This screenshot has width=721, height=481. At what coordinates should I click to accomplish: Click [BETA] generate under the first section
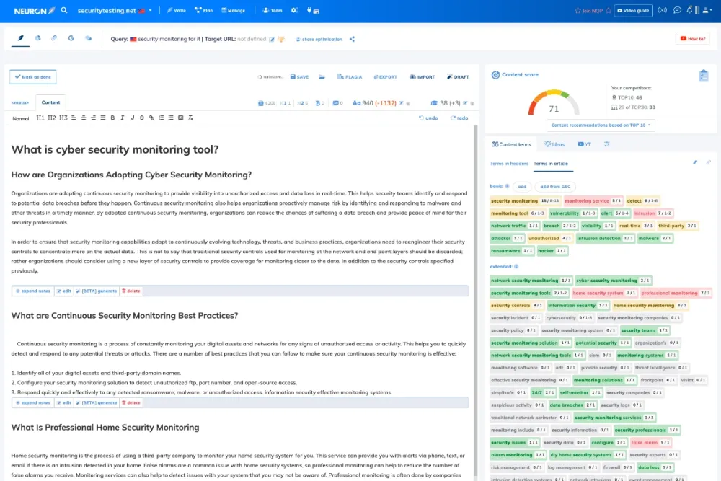97,291
